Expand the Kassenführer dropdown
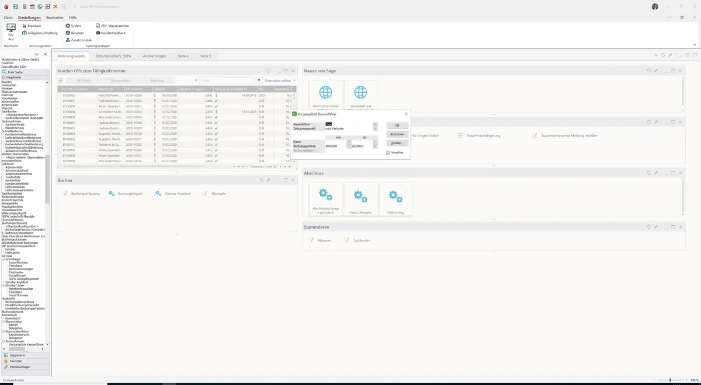Image resolution: width=701 pixels, height=385 pixels. [375, 124]
